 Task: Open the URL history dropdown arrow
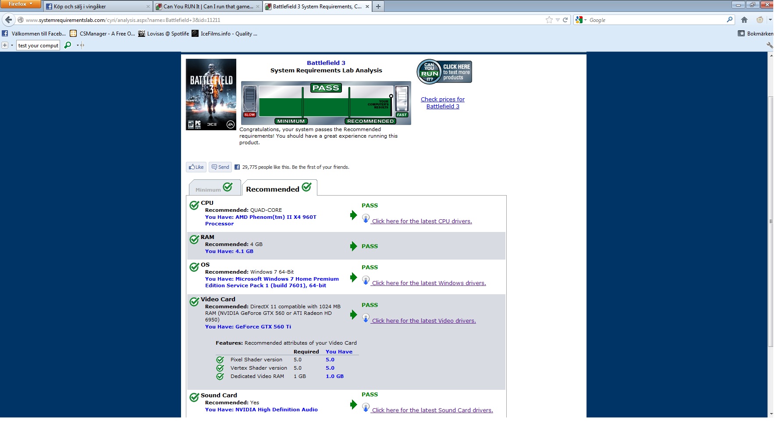pyautogui.click(x=558, y=20)
